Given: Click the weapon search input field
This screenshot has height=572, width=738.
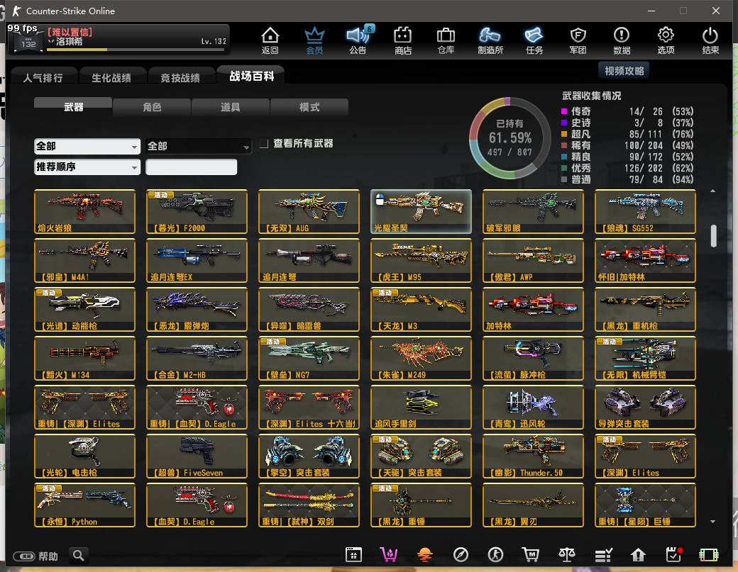Looking at the screenshot, I should tap(191, 167).
